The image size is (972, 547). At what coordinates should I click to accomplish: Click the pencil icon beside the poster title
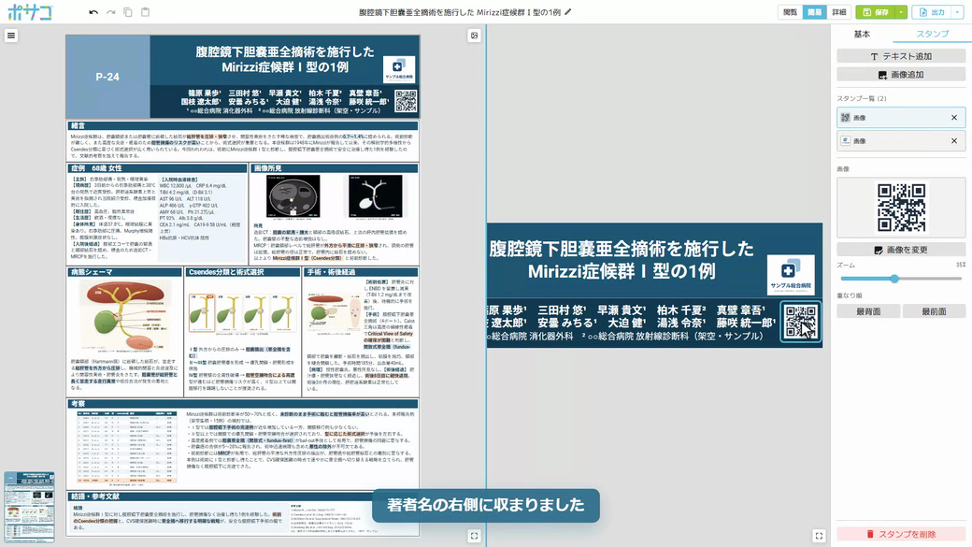(x=568, y=12)
